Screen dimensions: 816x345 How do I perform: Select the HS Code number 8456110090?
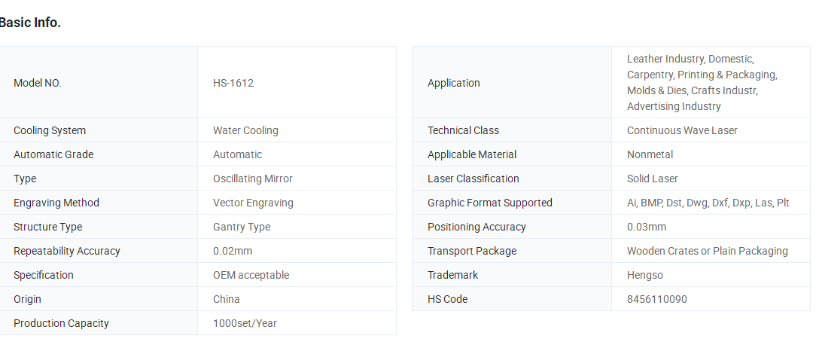656,299
